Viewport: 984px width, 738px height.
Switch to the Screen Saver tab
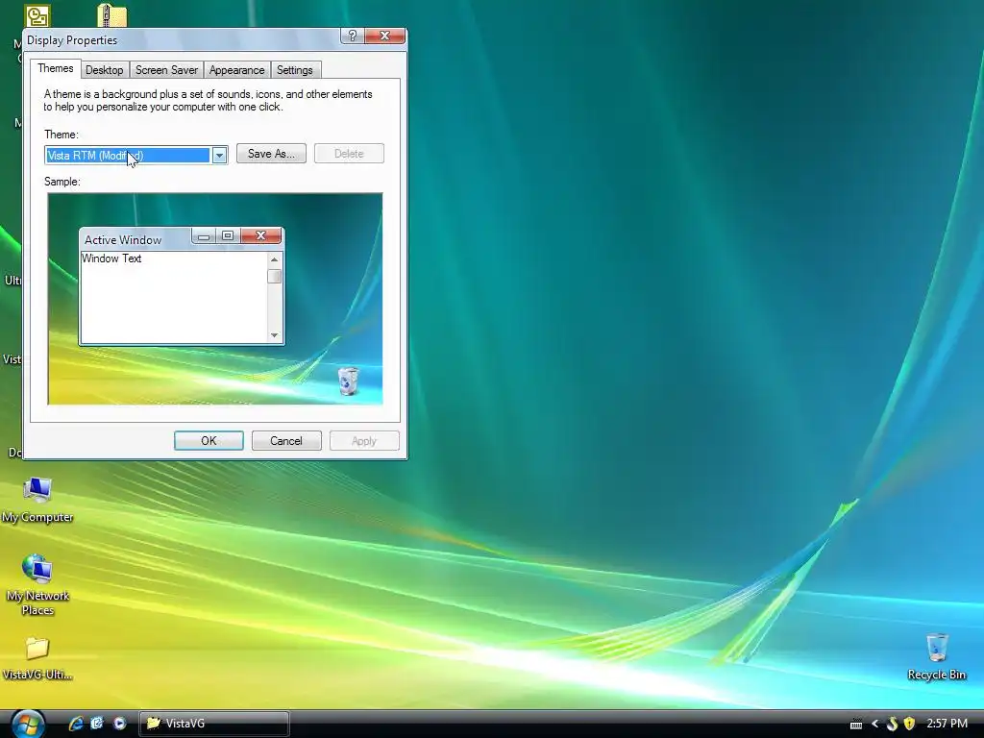click(x=166, y=70)
